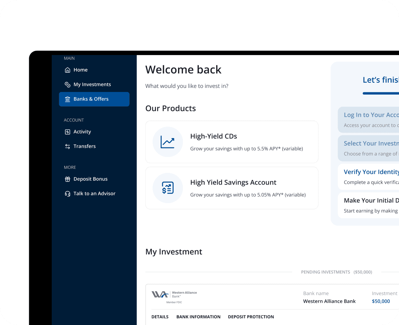
Task: Click the Talk to an Advisor headset icon
Action: click(x=67, y=194)
